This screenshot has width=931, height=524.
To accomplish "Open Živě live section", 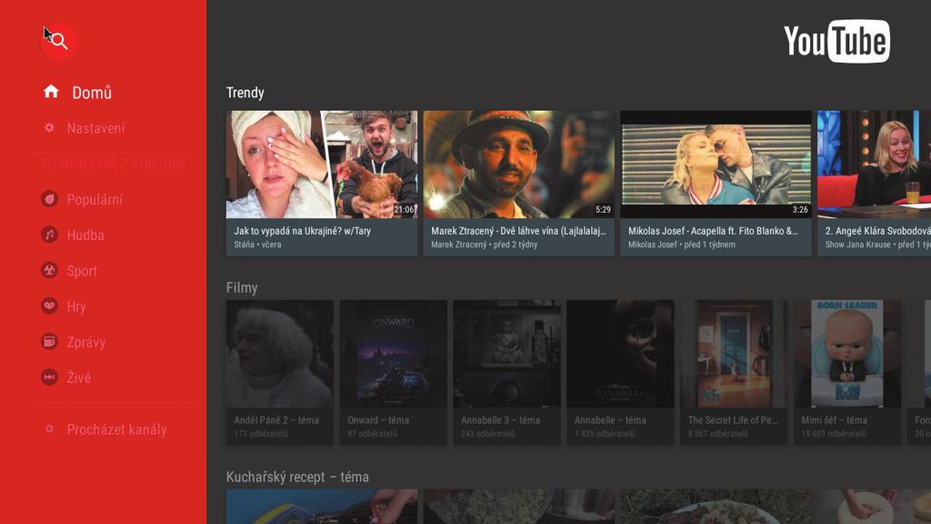I will (x=79, y=378).
